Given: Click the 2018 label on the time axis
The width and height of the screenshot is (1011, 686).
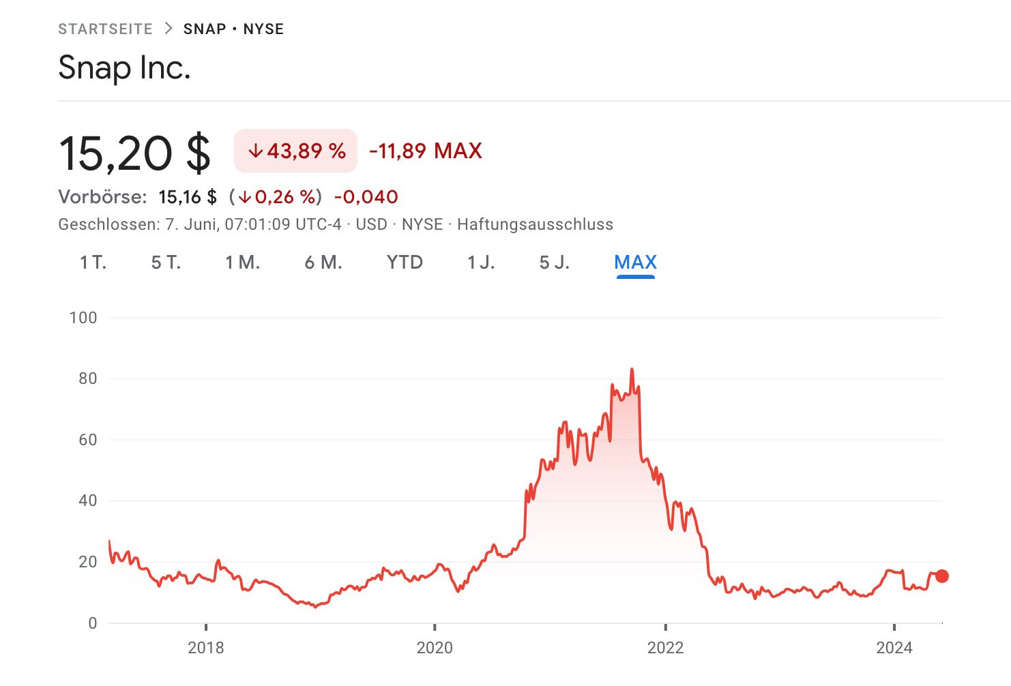Looking at the screenshot, I should pos(205,648).
